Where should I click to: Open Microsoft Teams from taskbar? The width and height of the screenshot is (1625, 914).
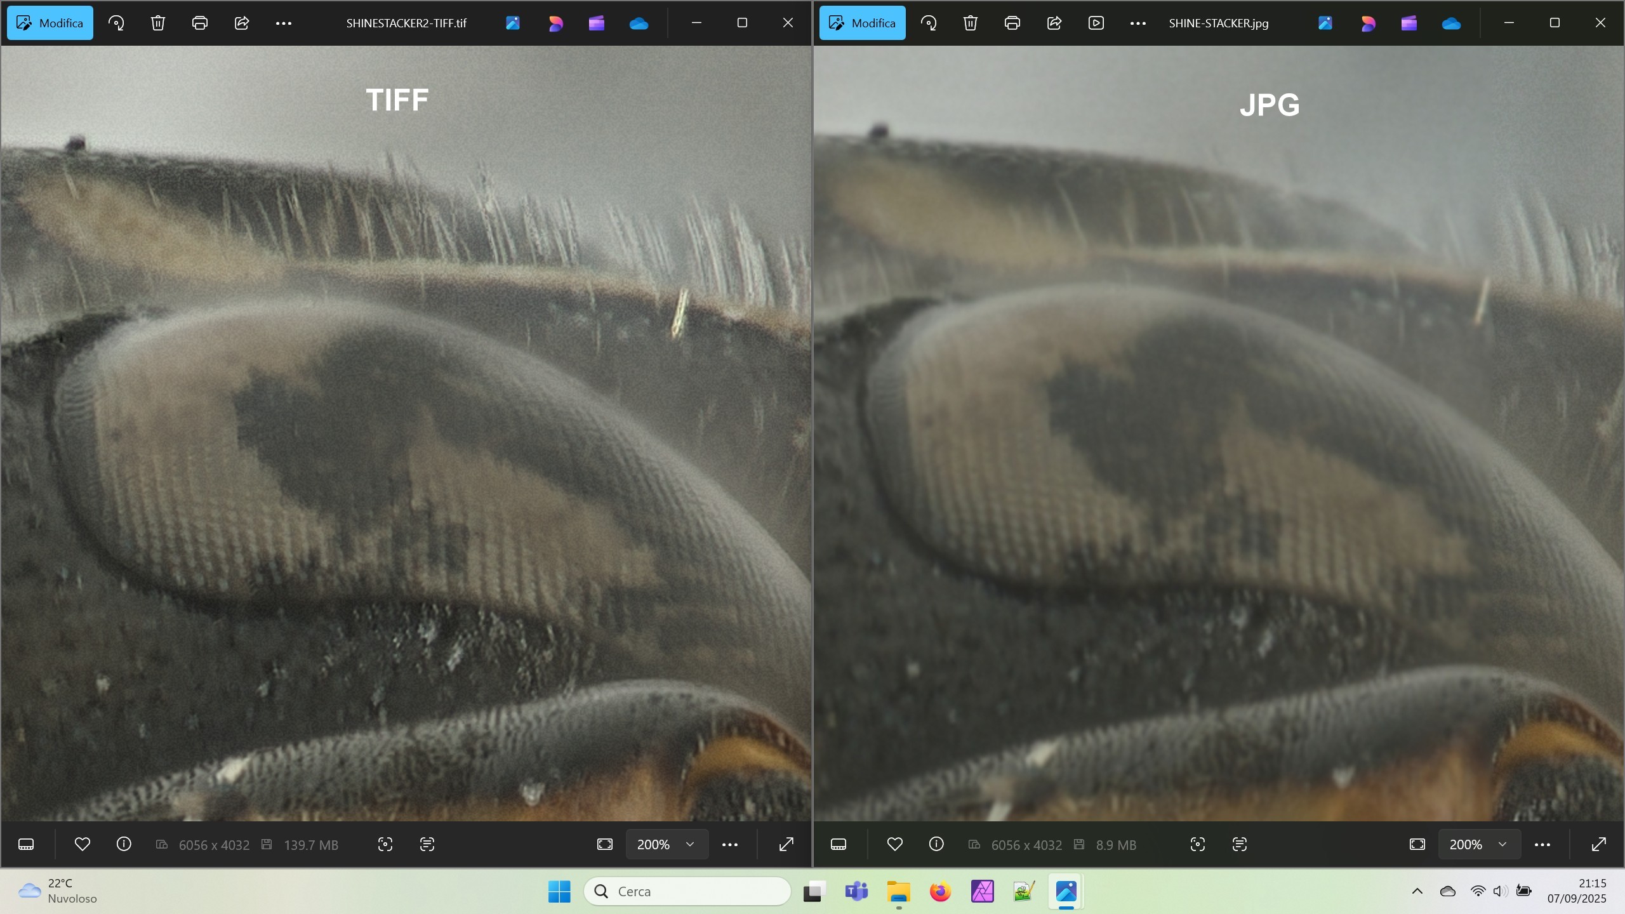click(856, 891)
